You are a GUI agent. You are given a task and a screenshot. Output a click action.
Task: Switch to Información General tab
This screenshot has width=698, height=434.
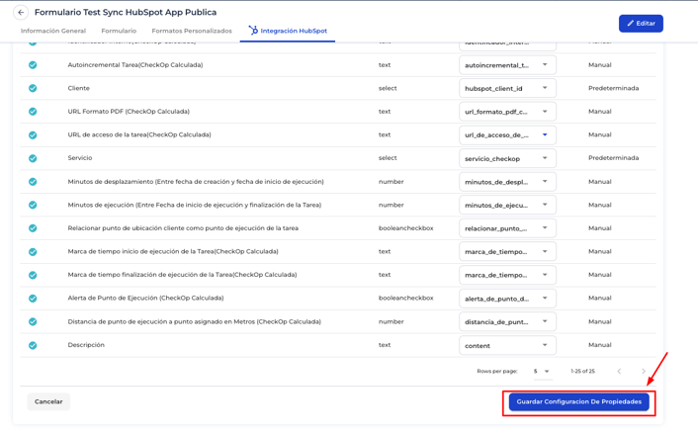pos(53,31)
